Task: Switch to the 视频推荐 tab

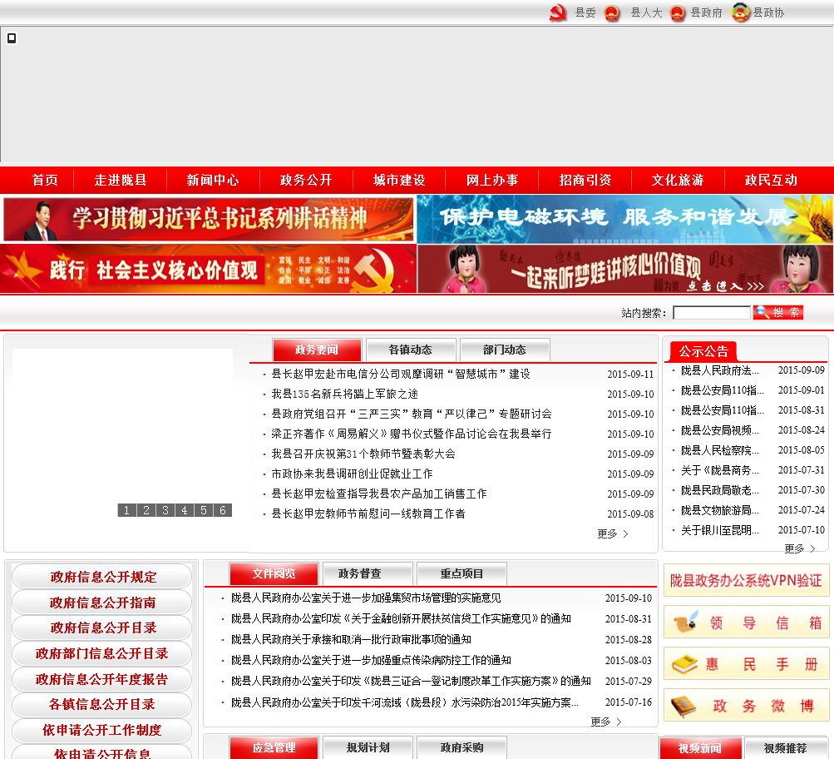Action: (786, 748)
